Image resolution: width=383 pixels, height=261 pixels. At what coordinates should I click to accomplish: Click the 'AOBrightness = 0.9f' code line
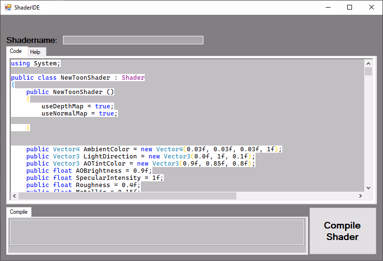[x=89, y=171]
